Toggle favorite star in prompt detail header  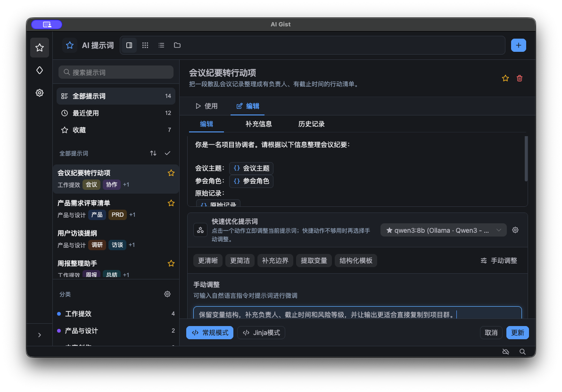505,79
